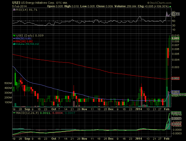Viewport: 186px width, 141px height.
Task: Click the Low 0.005 value in the header
Action: pos(87,6)
